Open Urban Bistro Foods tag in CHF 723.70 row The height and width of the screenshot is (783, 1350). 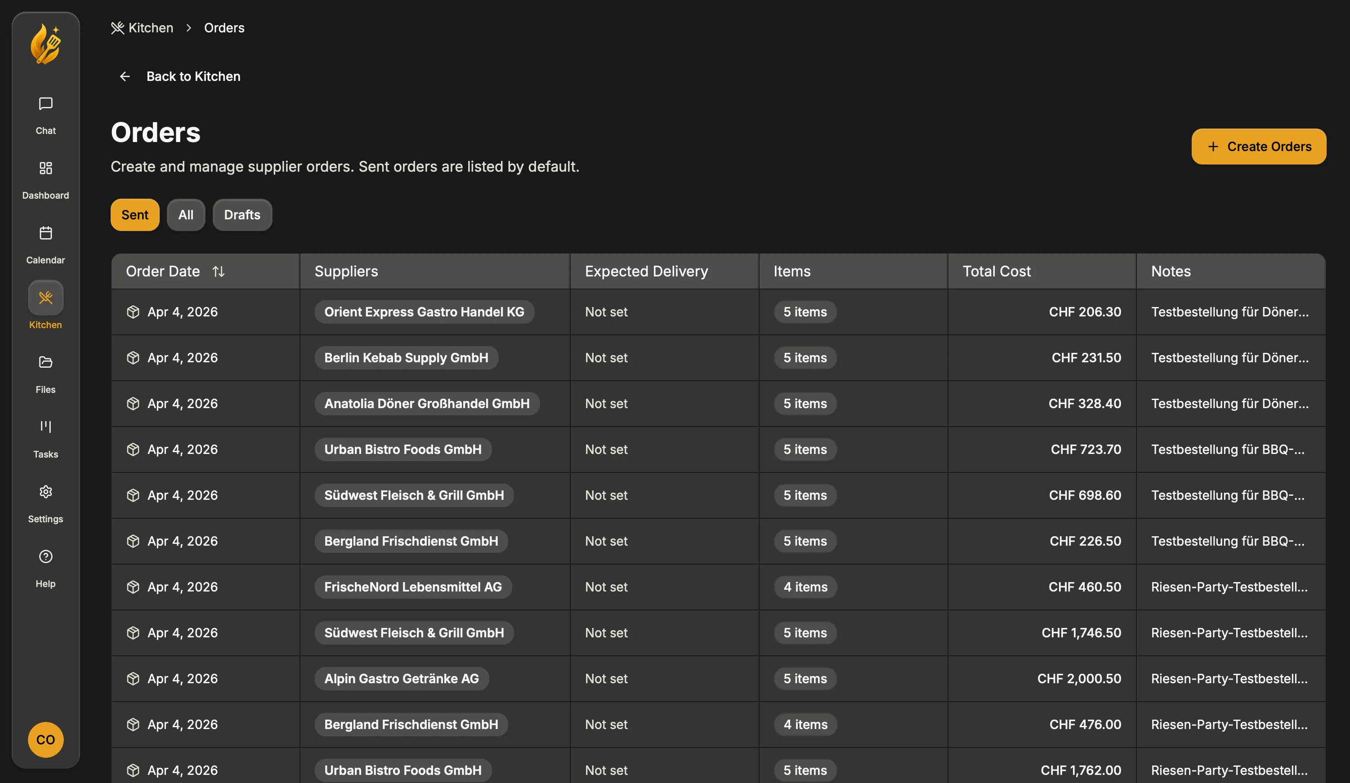pyautogui.click(x=403, y=449)
